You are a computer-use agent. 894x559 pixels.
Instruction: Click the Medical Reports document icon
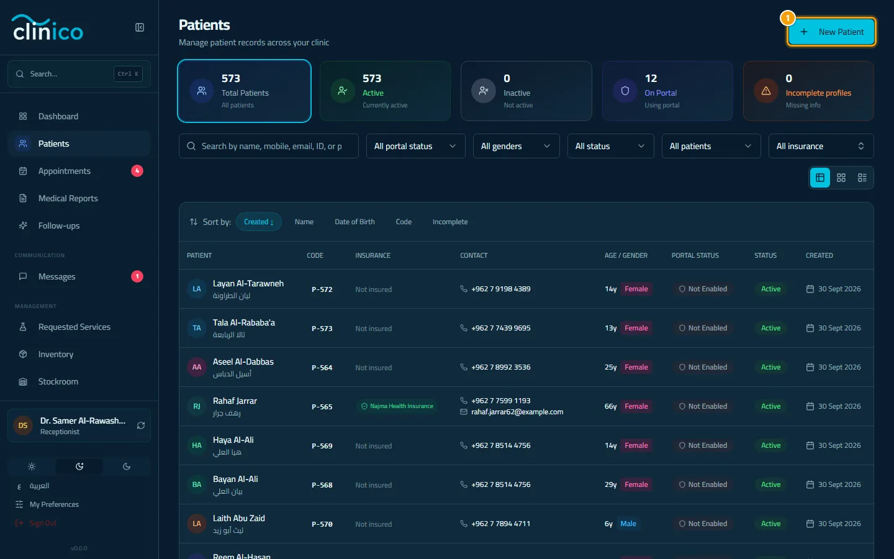click(x=23, y=198)
